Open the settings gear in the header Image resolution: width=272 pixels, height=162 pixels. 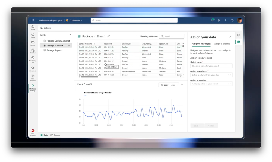point(219,20)
